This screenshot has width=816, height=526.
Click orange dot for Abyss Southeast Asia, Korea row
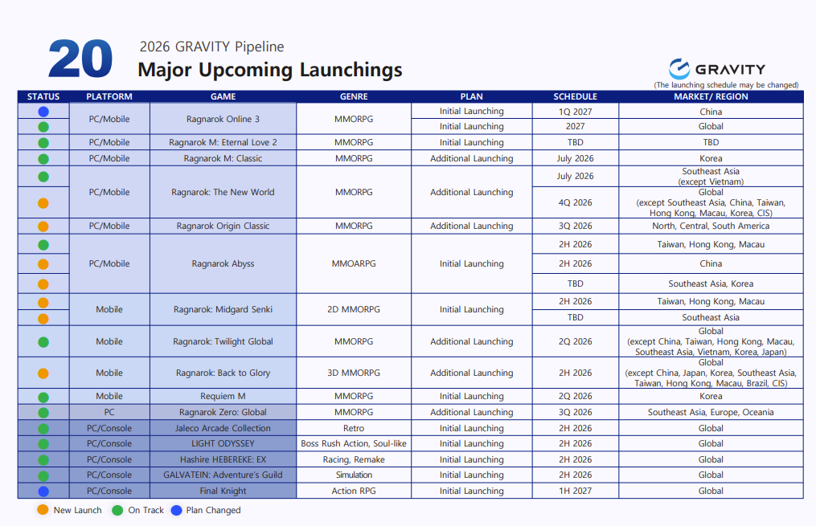(x=43, y=284)
